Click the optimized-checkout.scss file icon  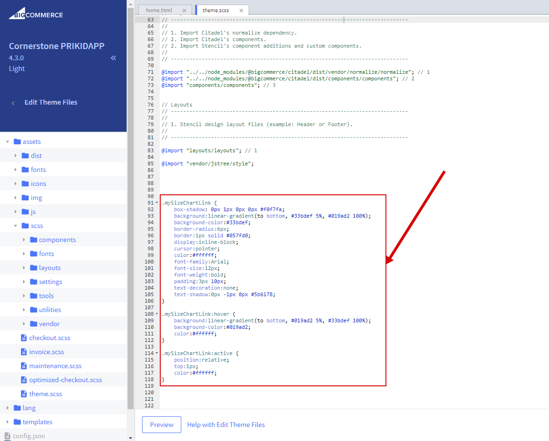tap(24, 380)
